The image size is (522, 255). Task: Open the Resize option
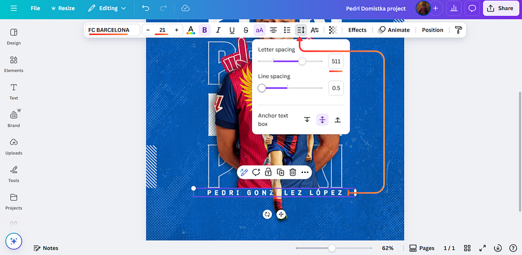click(x=63, y=8)
